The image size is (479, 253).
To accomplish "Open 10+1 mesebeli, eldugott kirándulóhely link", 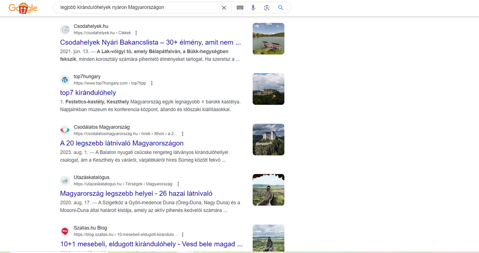I will point(151,244).
